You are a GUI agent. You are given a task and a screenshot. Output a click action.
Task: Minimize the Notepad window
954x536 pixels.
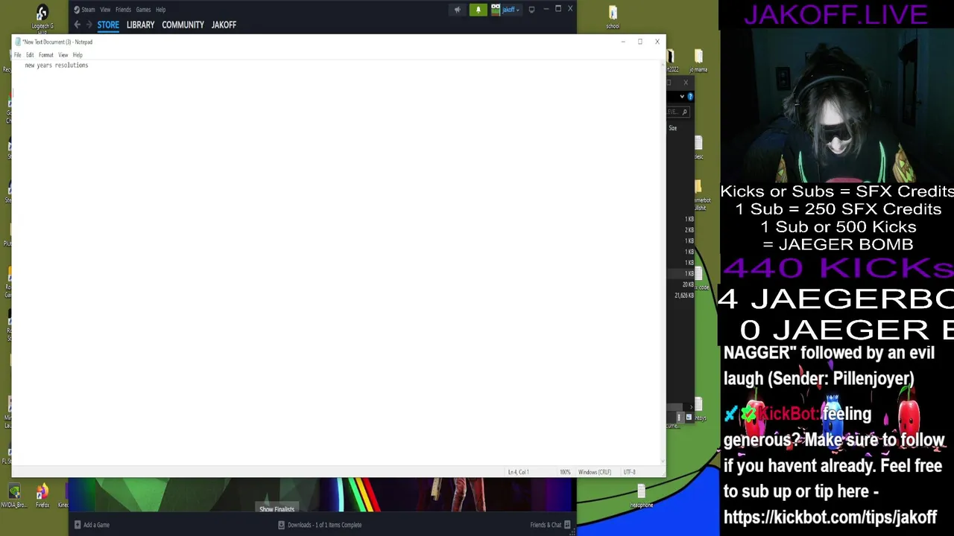click(623, 42)
